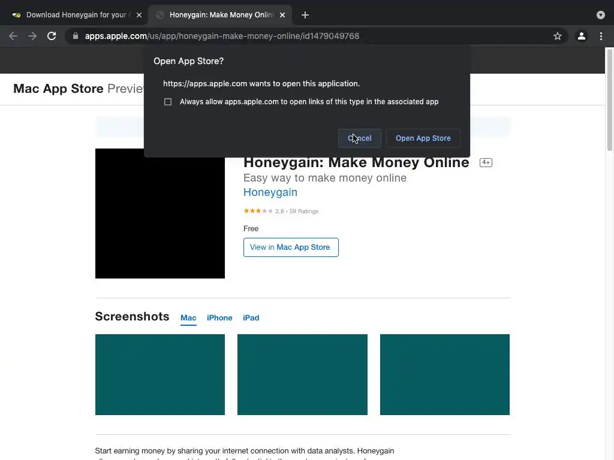
Task: Click View in Mac App Store
Action: [x=291, y=247]
